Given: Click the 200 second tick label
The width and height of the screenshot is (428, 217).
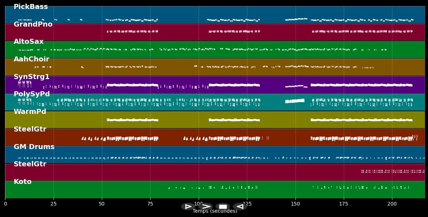Looking at the screenshot, I should (x=392, y=204).
